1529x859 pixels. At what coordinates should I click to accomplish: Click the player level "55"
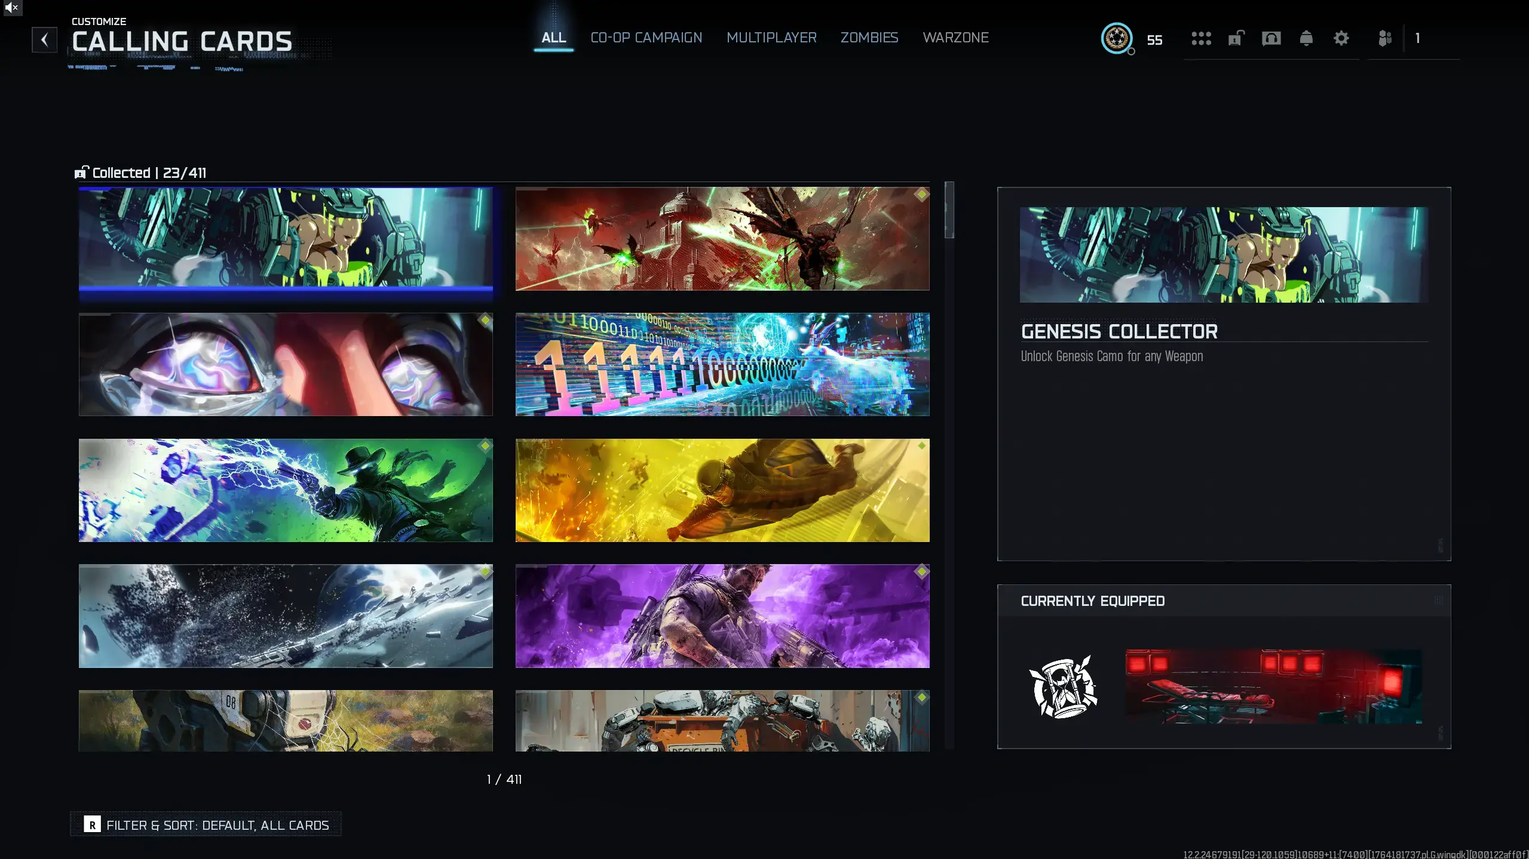pyautogui.click(x=1154, y=40)
